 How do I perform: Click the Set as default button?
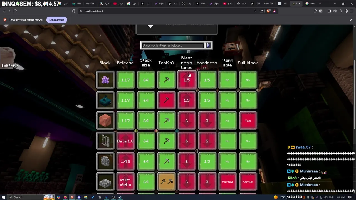click(x=57, y=20)
